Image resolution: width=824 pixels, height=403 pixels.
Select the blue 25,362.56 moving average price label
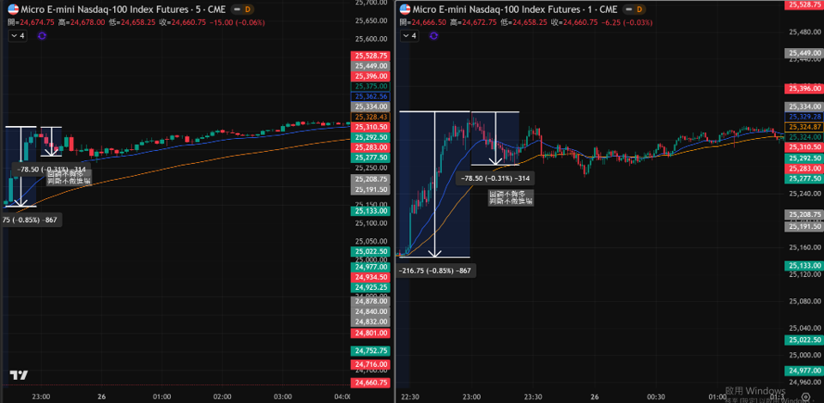point(371,97)
